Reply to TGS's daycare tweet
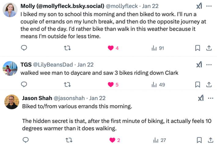Screen dimensions: 217x146 pyautogui.click(x=24, y=85)
